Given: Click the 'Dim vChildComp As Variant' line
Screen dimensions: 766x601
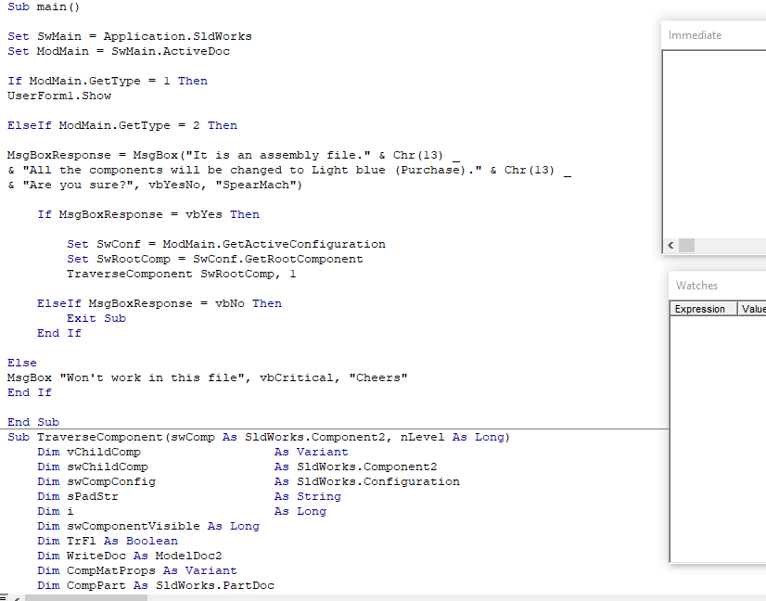Looking at the screenshot, I should [193, 452].
